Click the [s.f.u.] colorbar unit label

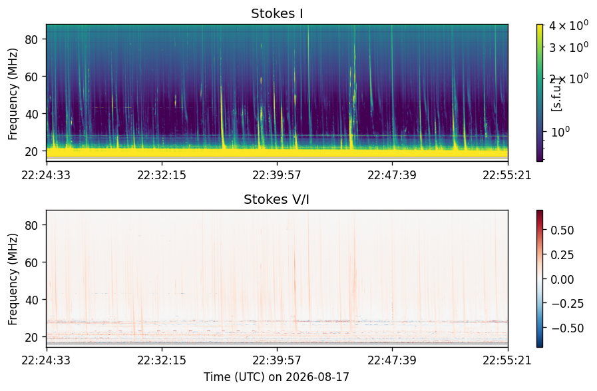point(556,94)
